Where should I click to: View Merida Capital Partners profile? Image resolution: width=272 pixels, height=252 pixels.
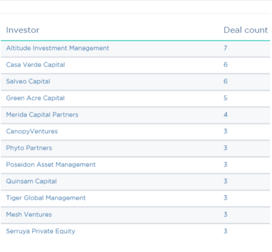[x=42, y=115]
